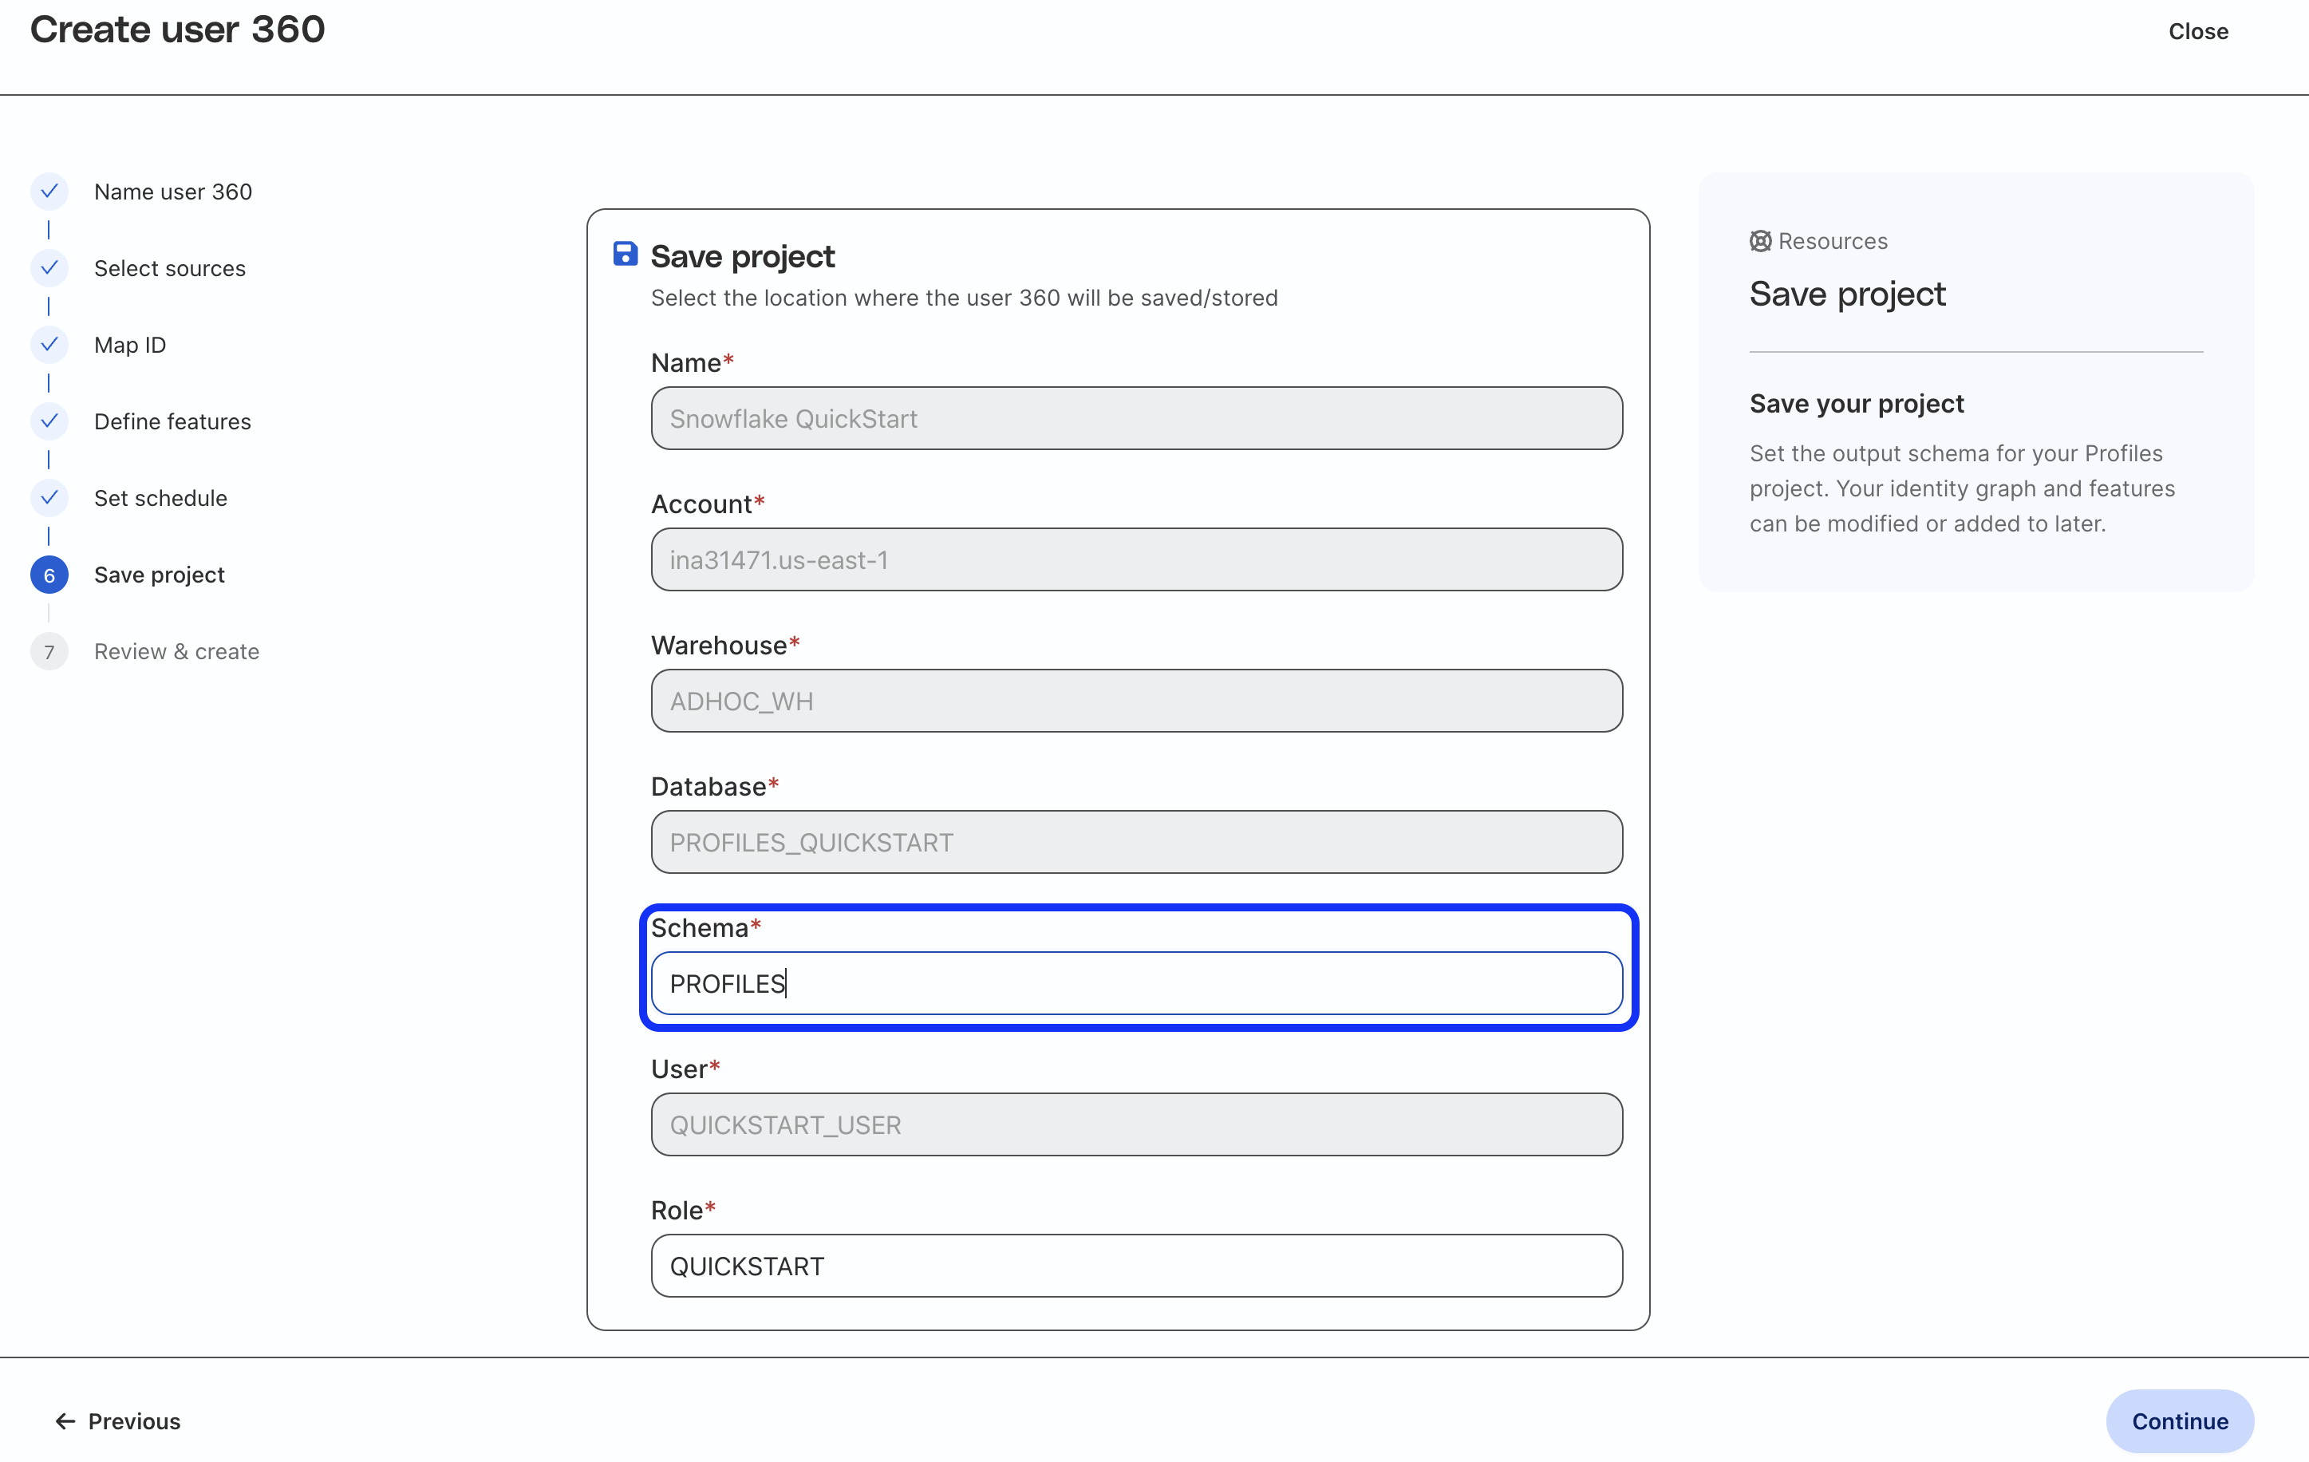This screenshot has width=2309, height=1462.
Task: Click the Database field PROFILES_QUICKSTART
Action: click(1136, 842)
